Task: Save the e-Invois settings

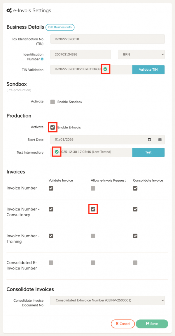Action: pos(152,324)
